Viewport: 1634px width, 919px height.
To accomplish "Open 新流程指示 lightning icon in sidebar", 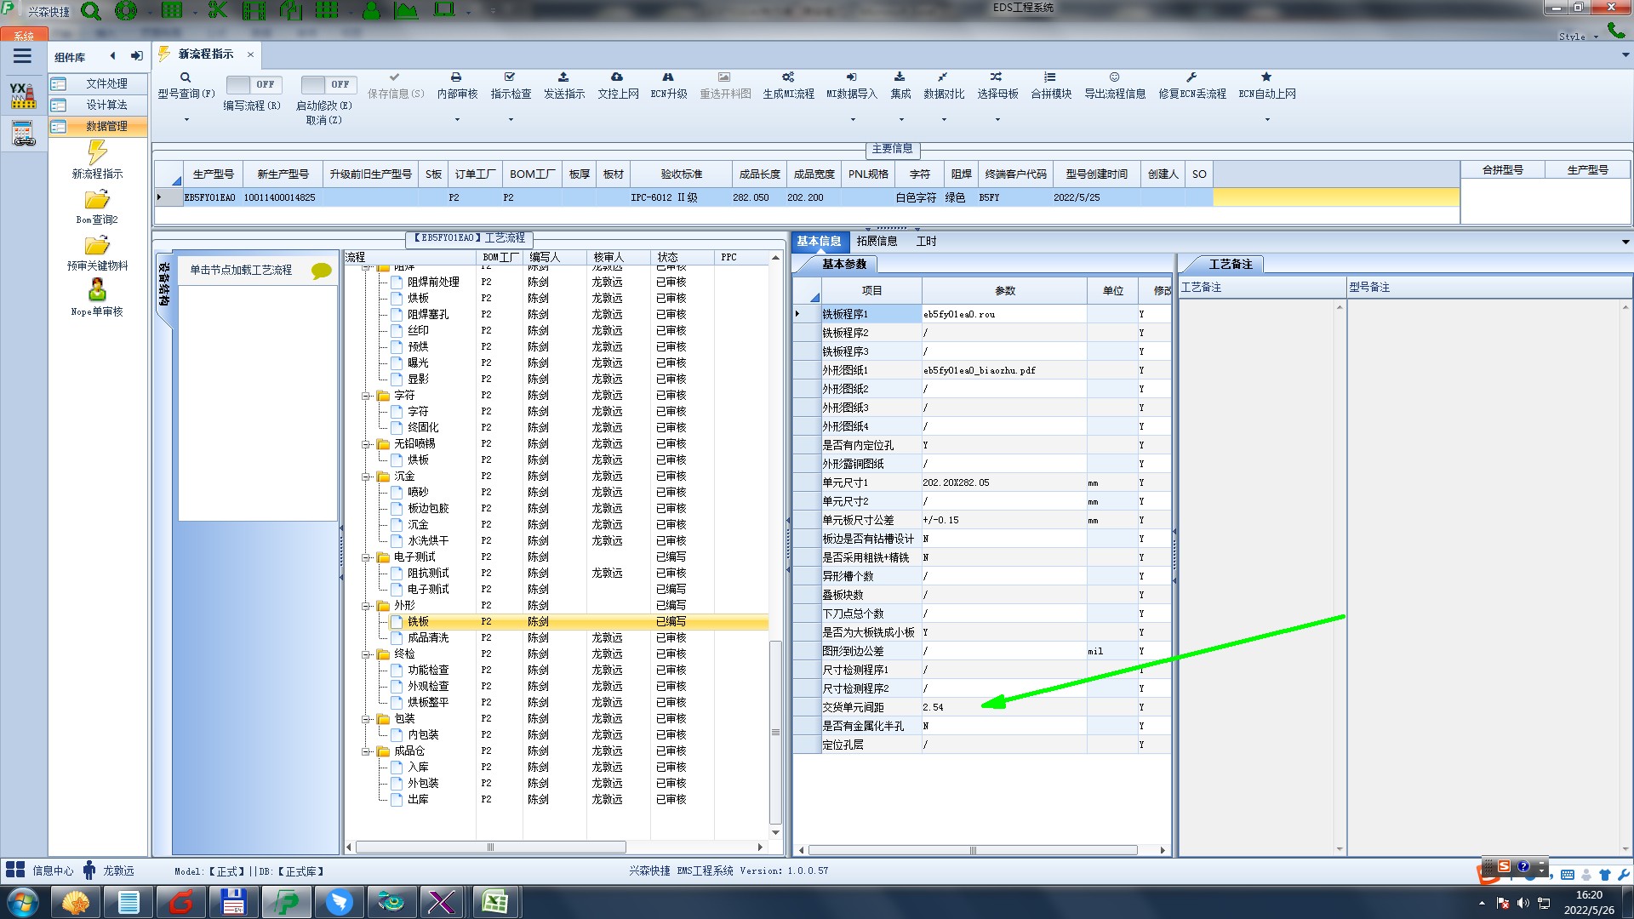I will tap(97, 153).
